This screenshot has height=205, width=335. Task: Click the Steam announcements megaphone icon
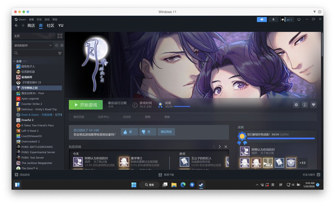pyautogui.click(x=262, y=20)
